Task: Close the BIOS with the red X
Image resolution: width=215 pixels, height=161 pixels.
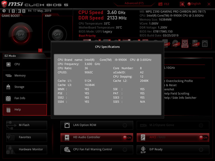Action: pos(209,4)
